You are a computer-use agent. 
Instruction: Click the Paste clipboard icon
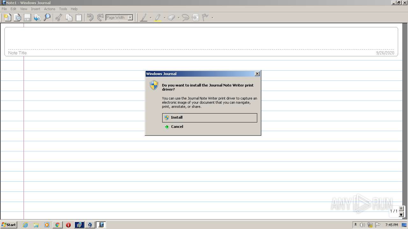click(79, 17)
